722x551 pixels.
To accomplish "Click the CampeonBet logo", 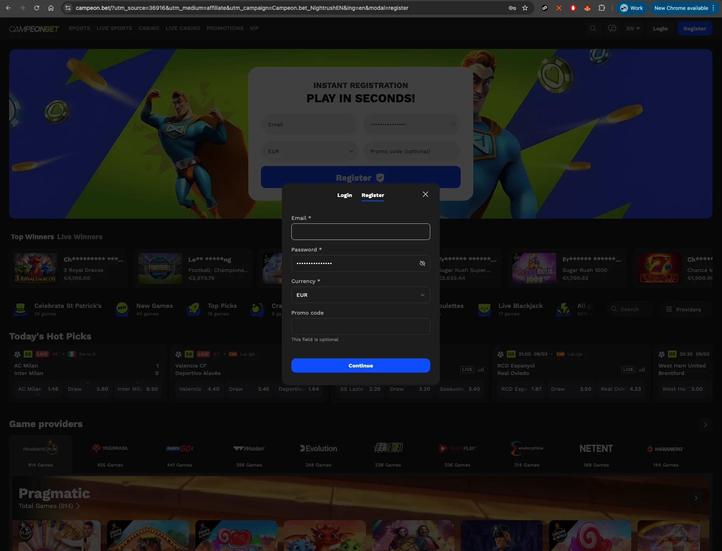I will pos(34,29).
